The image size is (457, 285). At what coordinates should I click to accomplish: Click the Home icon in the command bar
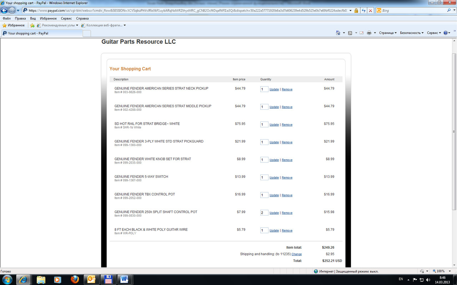click(338, 33)
